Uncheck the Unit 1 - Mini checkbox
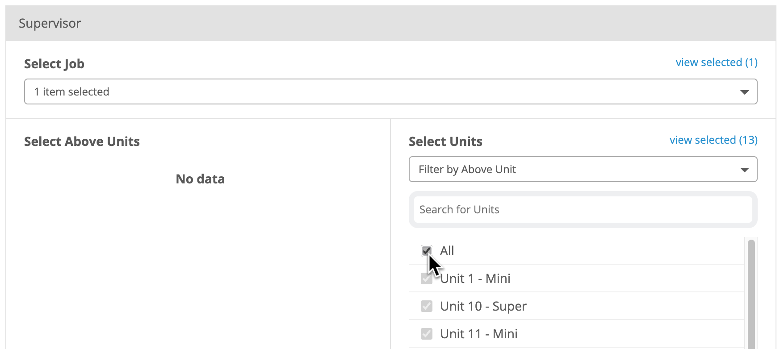This screenshot has height=349, width=780. (427, 278)
